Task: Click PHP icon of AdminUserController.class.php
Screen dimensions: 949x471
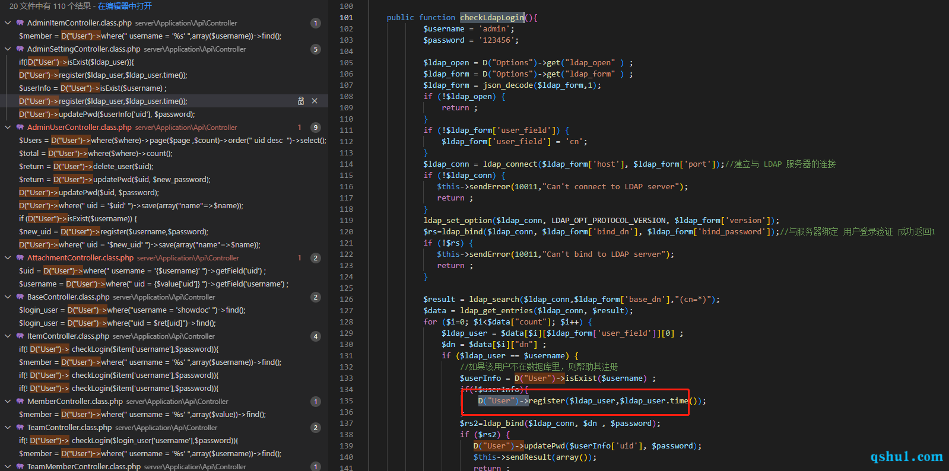Action: (20, 128)
